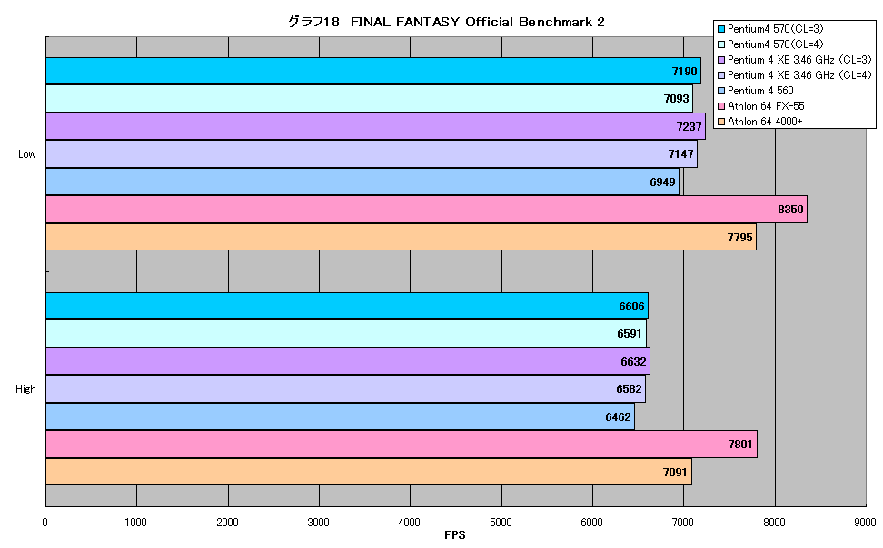Click the Pentium4 570(CL=3) legend swatch
883x548 pixels.
(720, 29)
